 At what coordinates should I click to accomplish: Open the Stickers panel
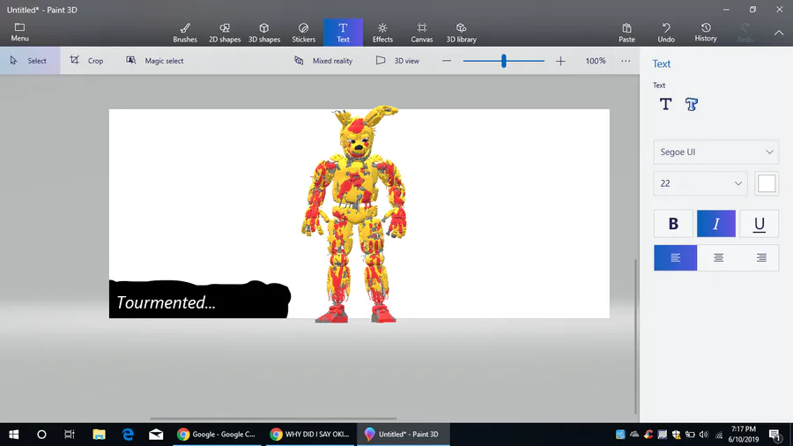(303, 33)
